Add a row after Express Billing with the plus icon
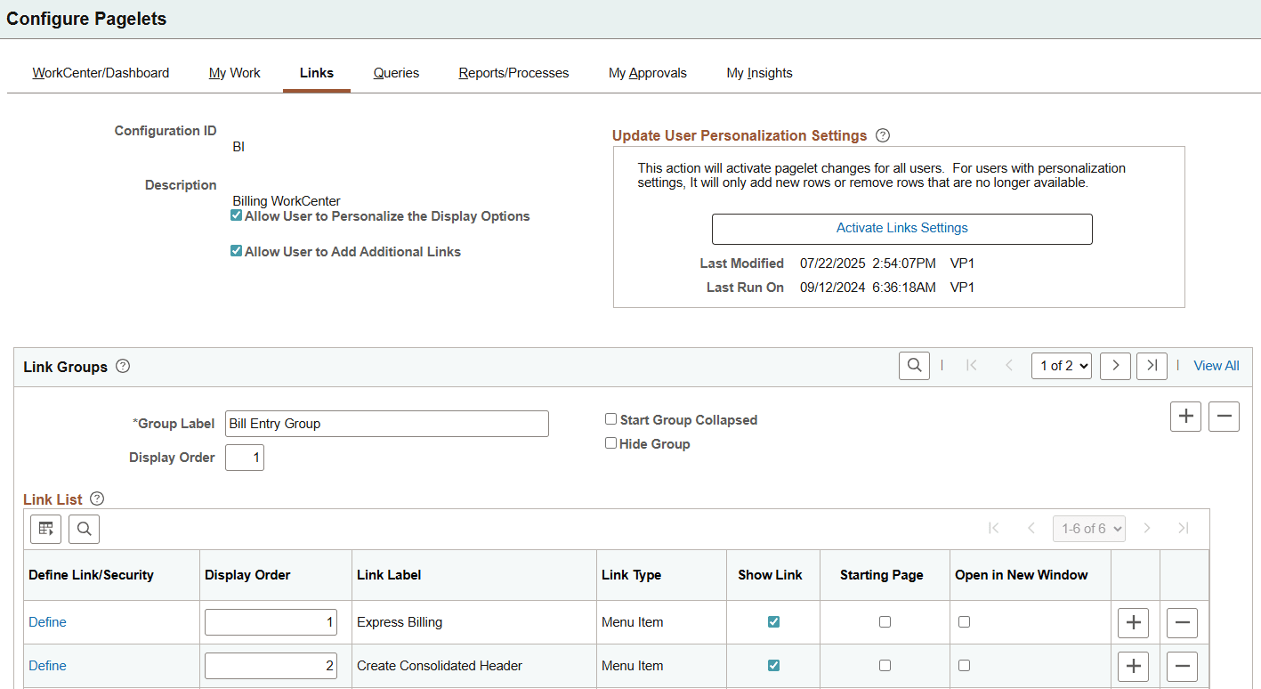Viewport: 1261px width, 689px height. [x=1133, y=622]
